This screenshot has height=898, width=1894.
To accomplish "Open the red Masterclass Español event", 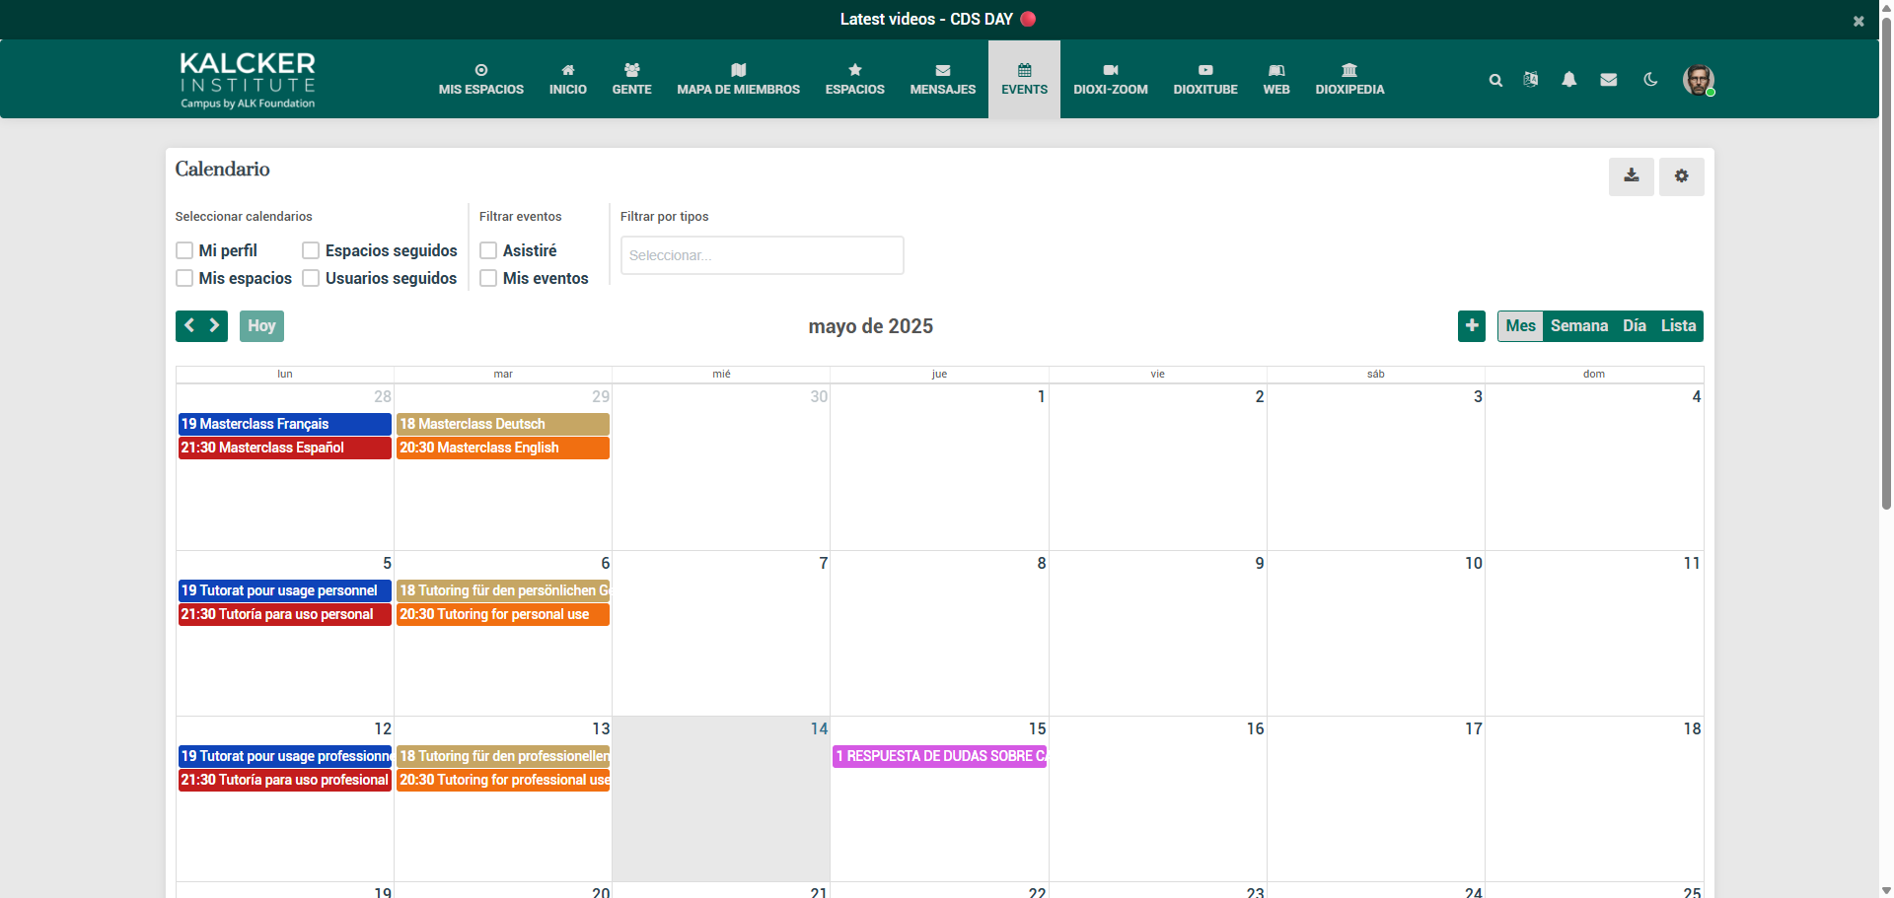I will click(x=284, y=448).
